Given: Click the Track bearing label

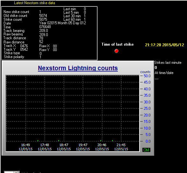Looking at the screenshot, I should click(x=14, y=31).
